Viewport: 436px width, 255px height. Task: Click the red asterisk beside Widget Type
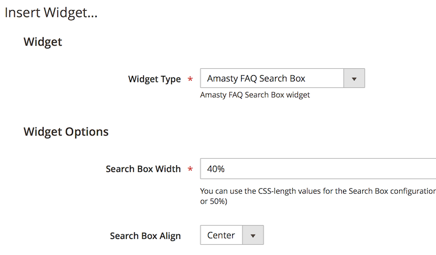click(x=190, y=79)
